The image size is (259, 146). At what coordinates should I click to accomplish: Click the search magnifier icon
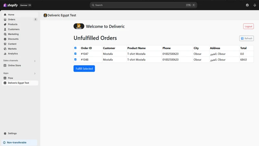tap(93, 5)
